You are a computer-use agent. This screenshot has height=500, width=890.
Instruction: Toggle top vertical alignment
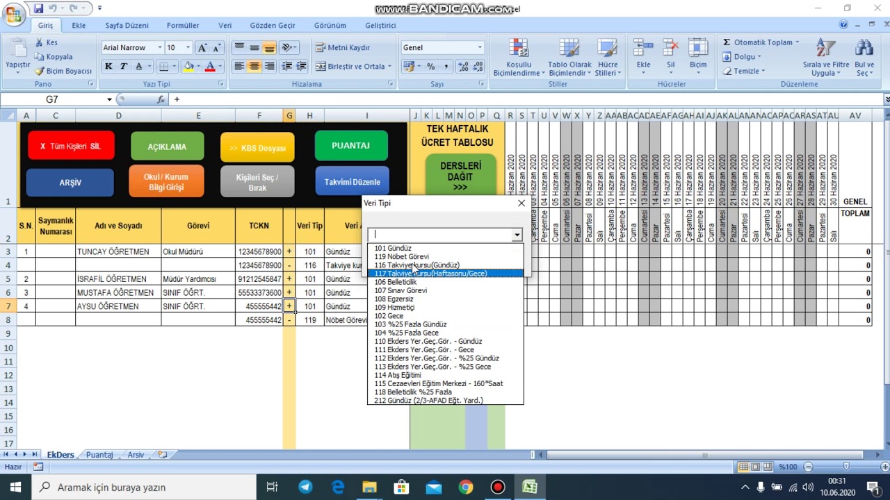pos(239,47)
